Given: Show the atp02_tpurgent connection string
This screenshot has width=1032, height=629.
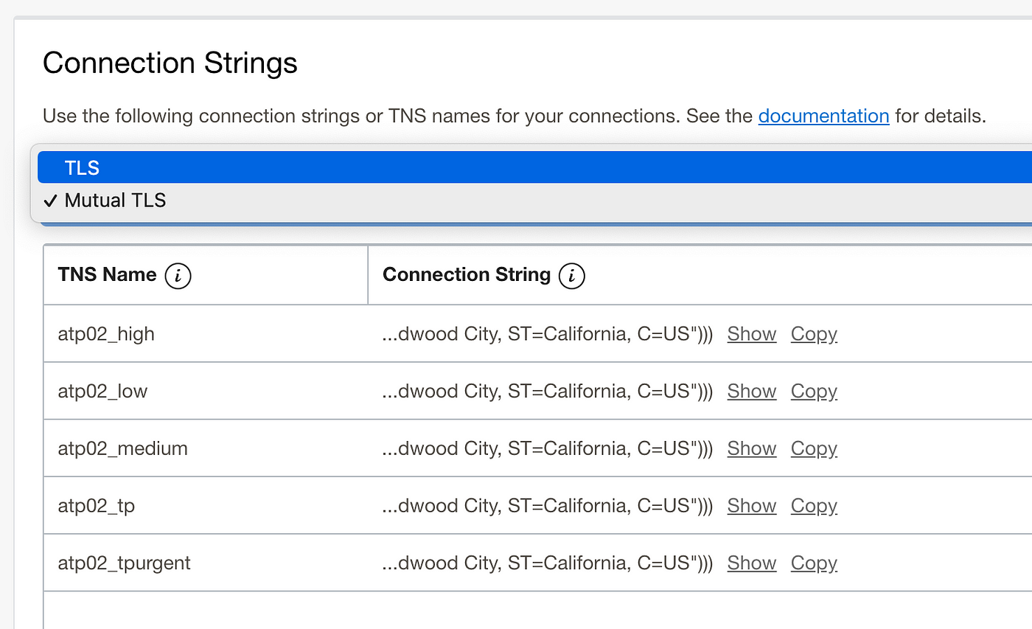Looking at the screenshot, I should [x=752, y=563].
